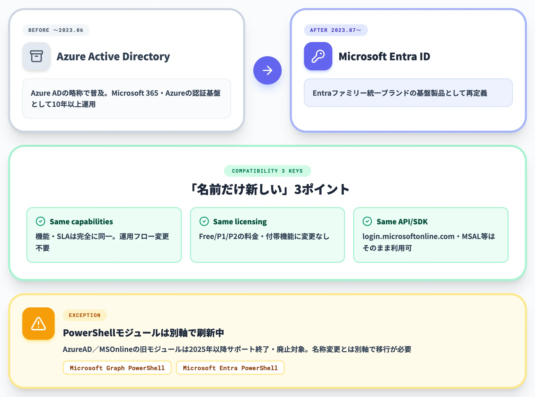Click the check-circle icon next to Same capabilities

tap(41, 221)
